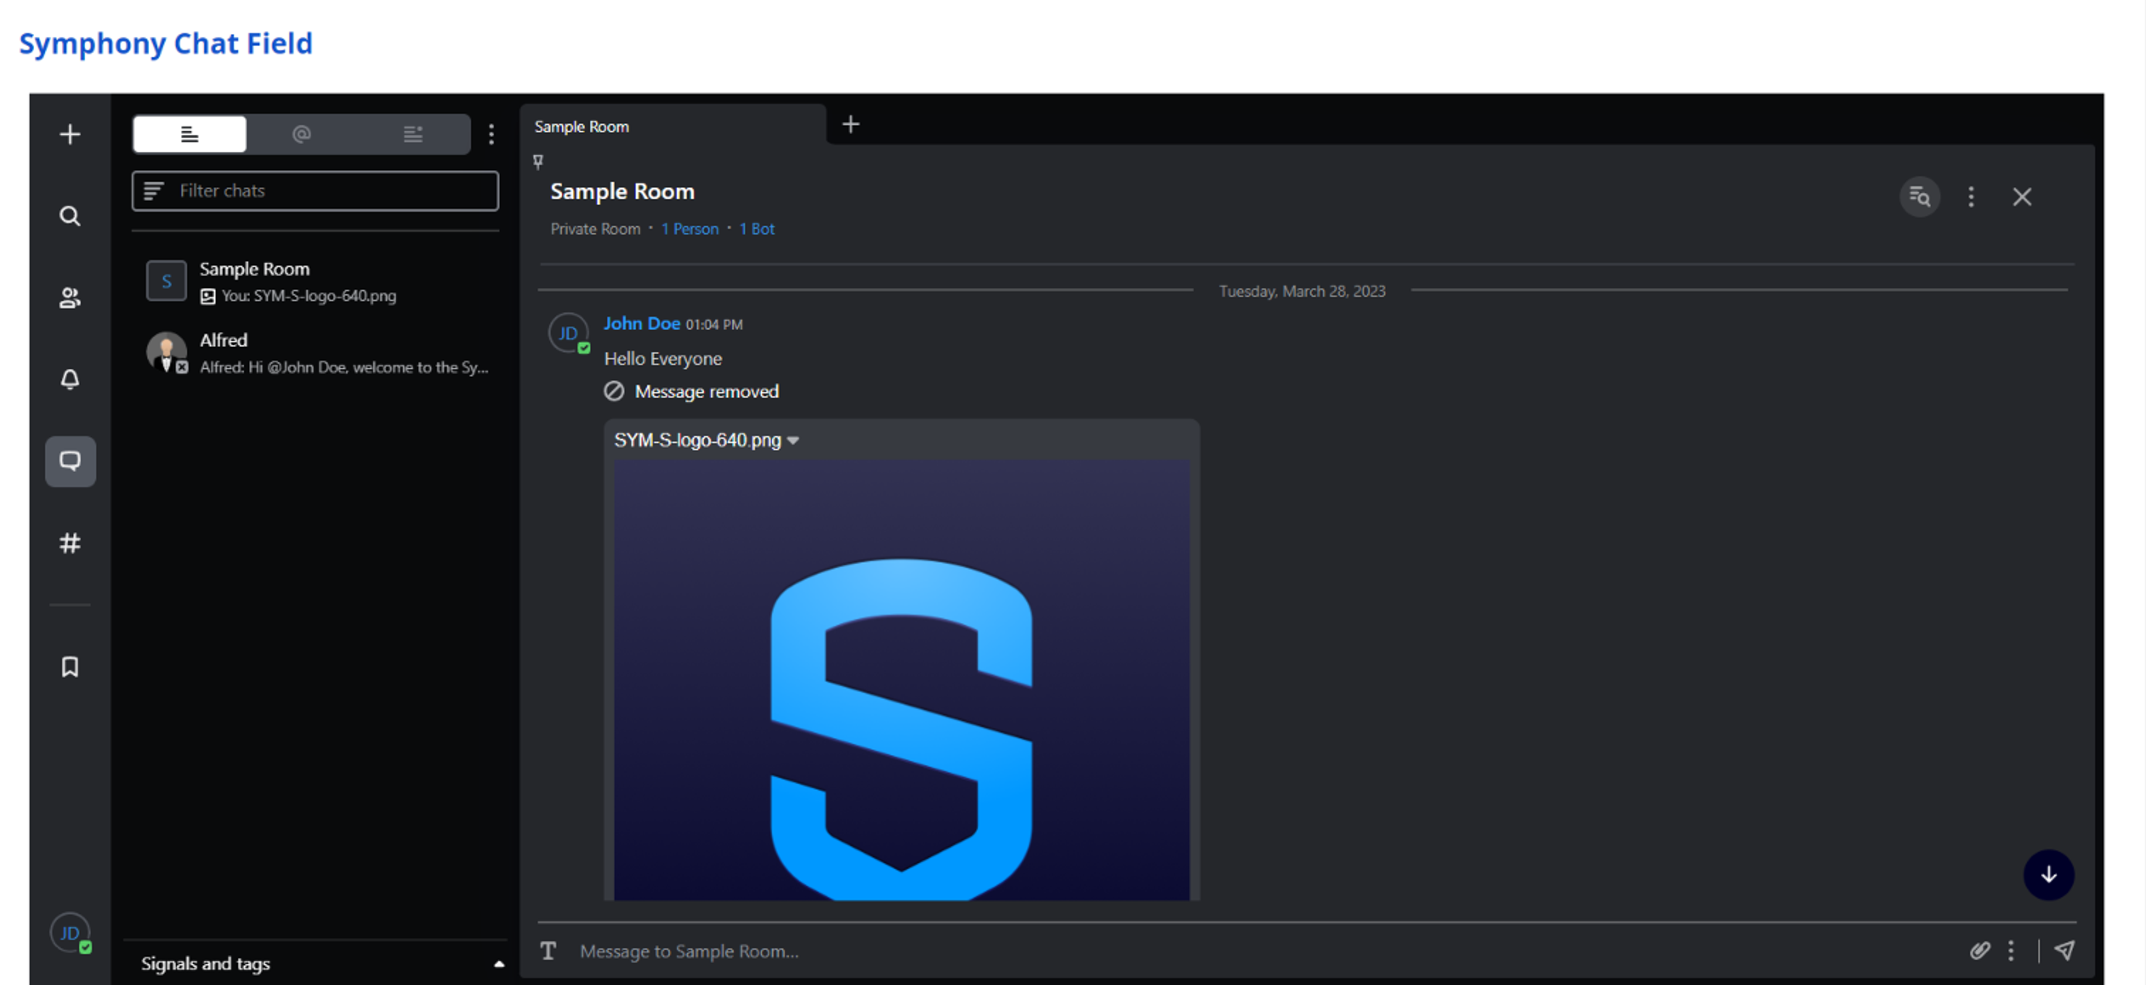Click JD avatar beside the message

pos(569,333)
